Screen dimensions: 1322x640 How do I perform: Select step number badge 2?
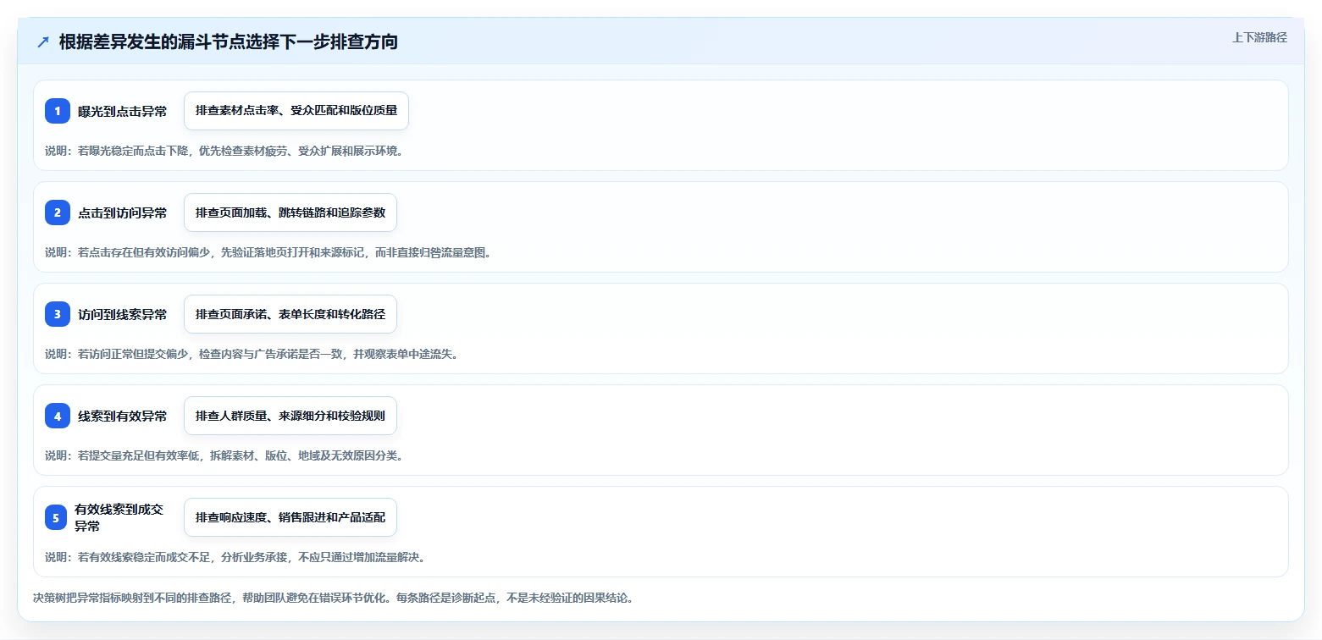click(58, 212)
